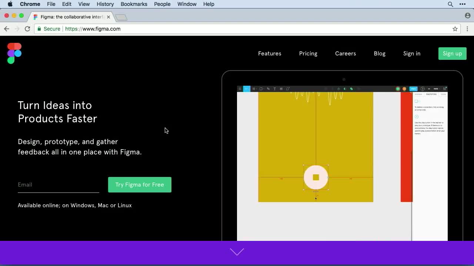Click the green Secure padlock in address bar
474x266 pixels.
(39, 29)
